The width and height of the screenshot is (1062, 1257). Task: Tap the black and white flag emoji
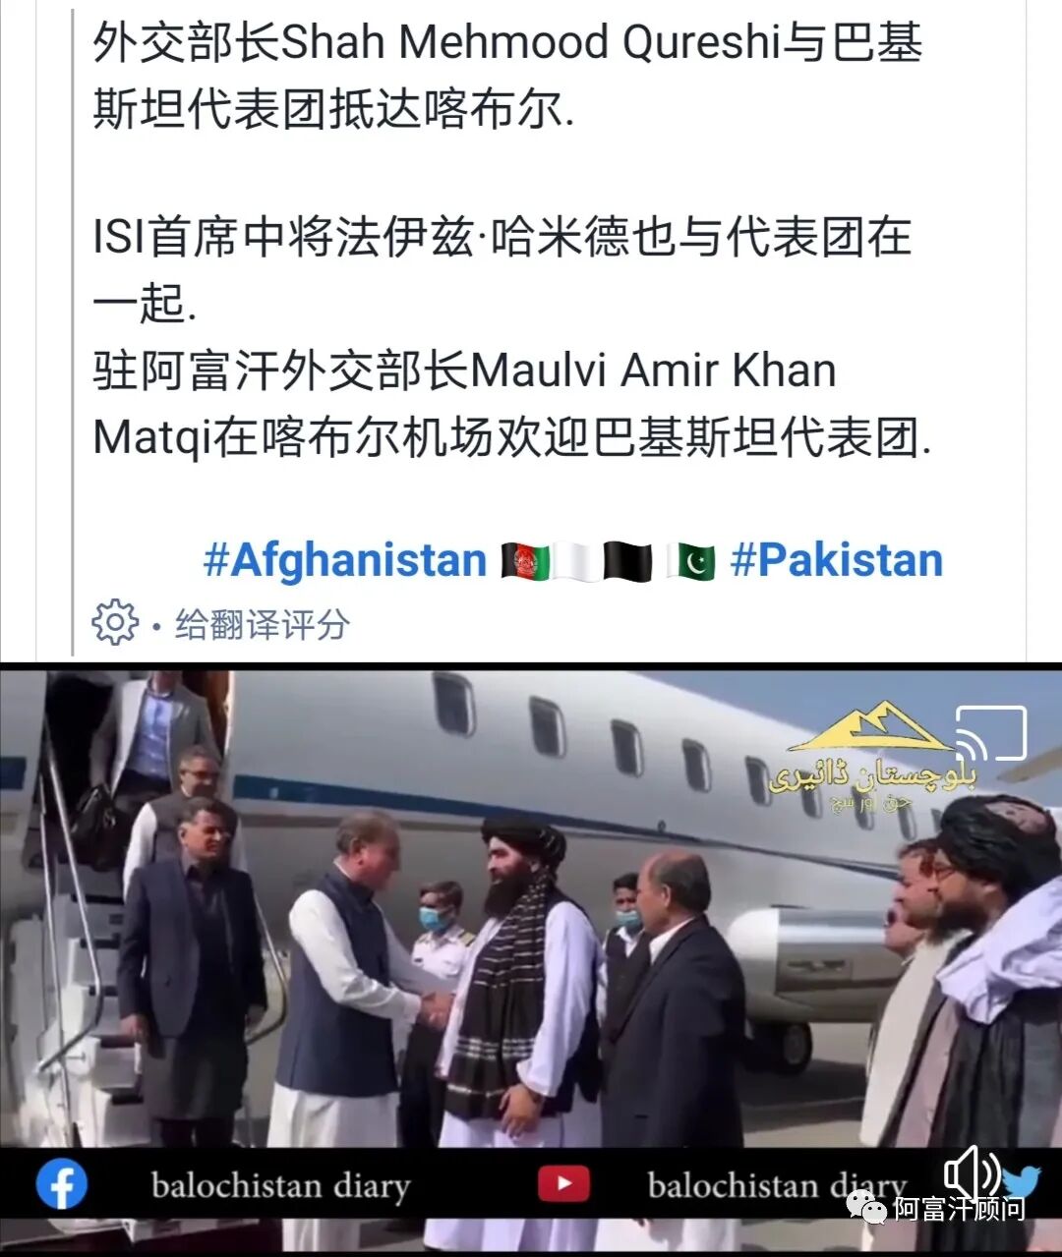[x=626, y=560]
